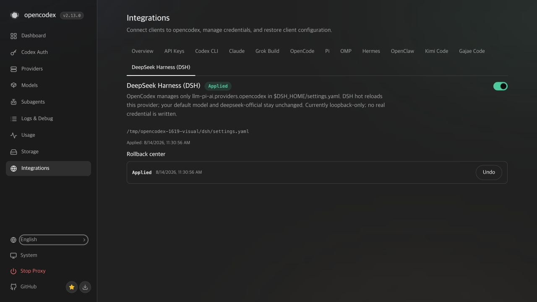Image resolution: width=537 pixels, height=302 pixels.
Task: Click the Logs & Debug list icon
Action: click(x=13, y=119)
